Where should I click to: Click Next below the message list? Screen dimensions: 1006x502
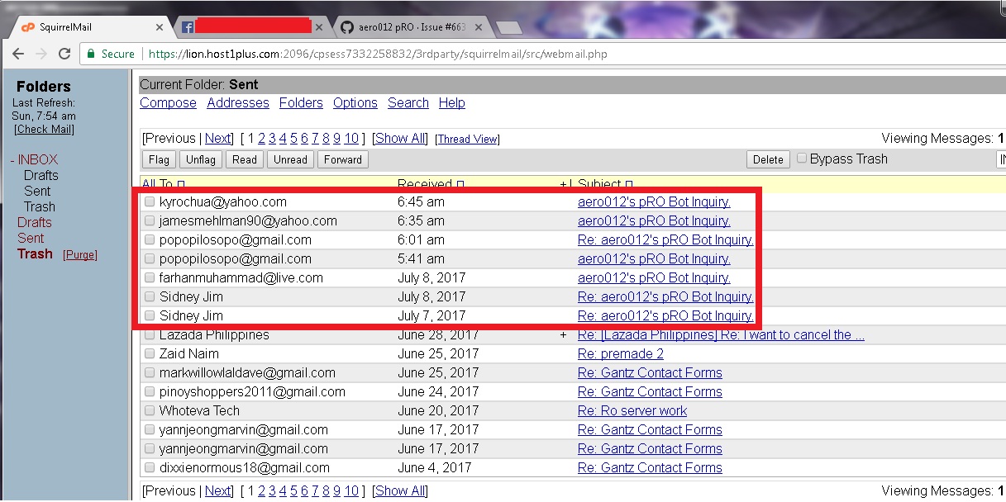pyautogui.click(x=218, y=490)
